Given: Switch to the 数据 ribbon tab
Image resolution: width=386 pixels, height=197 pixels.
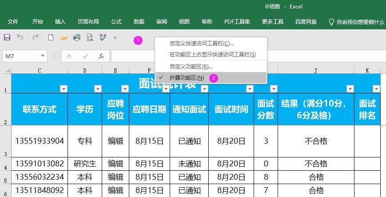Looking at the screenshot, I should [139, 22].
